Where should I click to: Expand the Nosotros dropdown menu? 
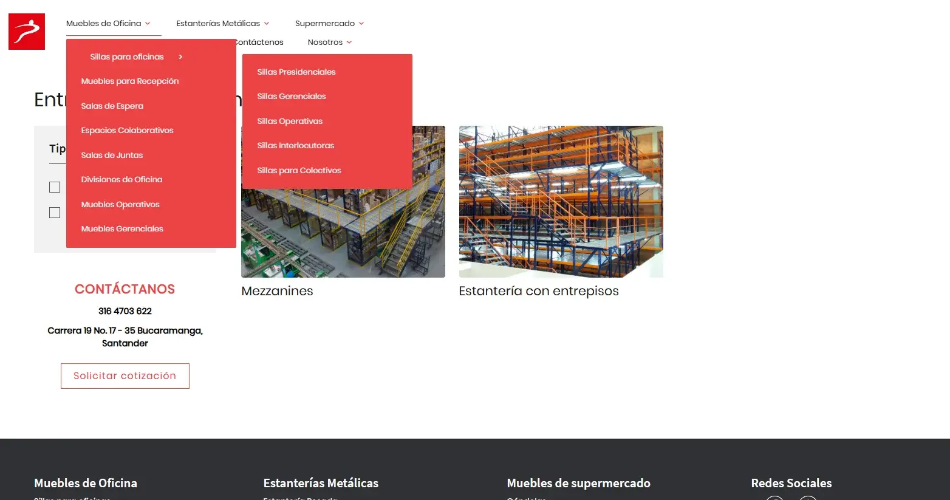click(x=329, y=43)
